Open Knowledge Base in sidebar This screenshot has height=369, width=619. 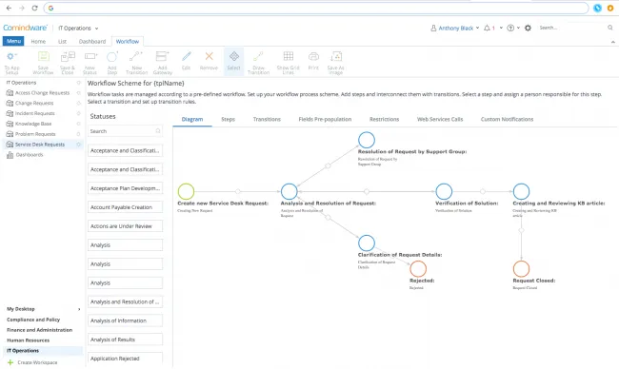33,124
